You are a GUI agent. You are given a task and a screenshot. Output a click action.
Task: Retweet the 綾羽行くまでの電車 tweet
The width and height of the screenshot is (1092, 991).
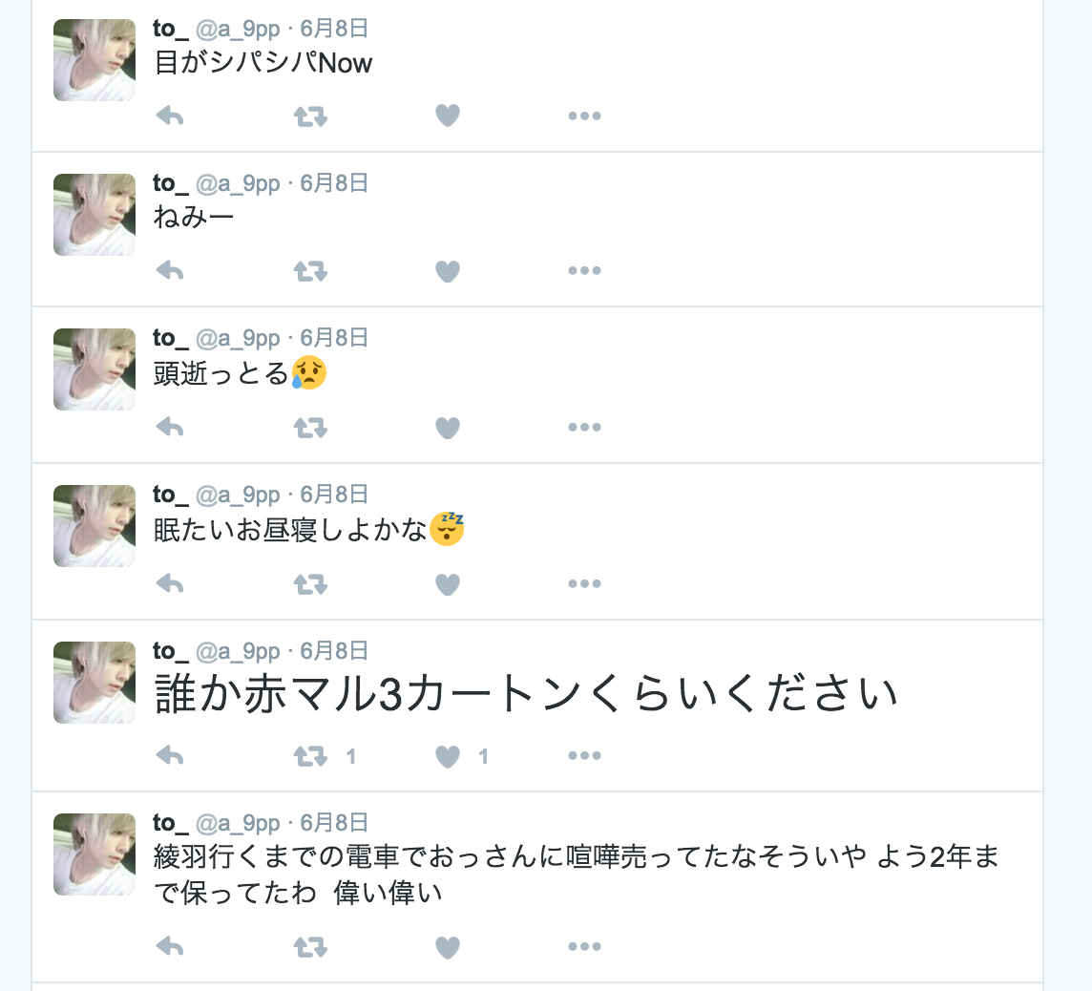click(310, 946)
